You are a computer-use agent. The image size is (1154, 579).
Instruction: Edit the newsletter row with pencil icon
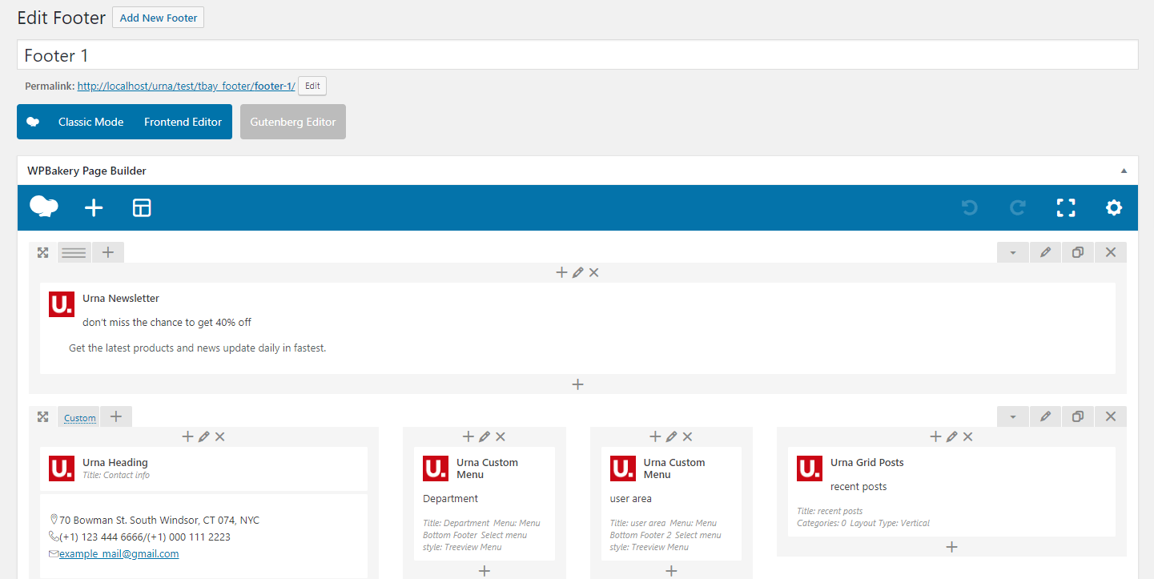pos(1045,252)
